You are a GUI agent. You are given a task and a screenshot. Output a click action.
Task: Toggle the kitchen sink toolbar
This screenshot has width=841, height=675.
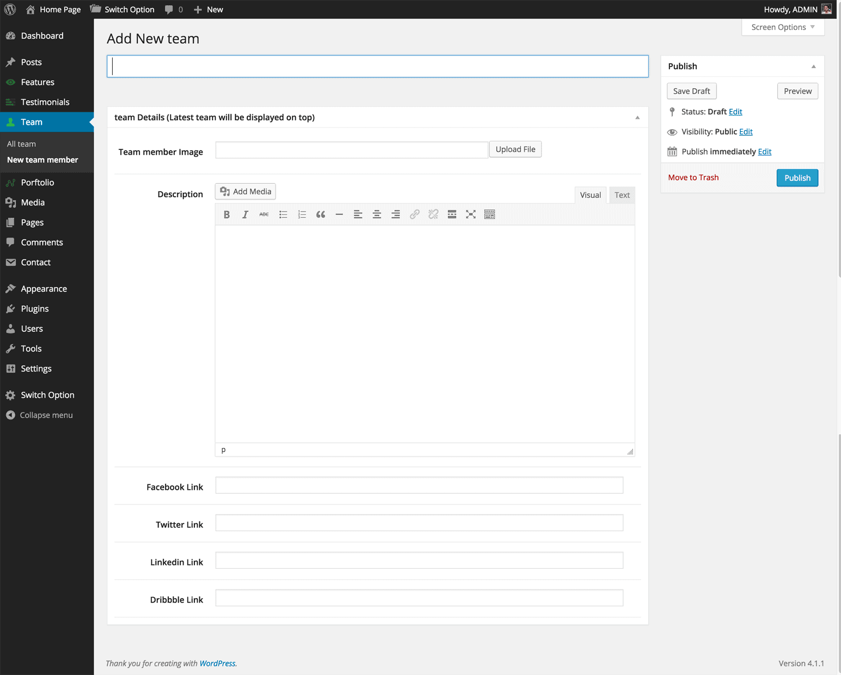point(490,215)
